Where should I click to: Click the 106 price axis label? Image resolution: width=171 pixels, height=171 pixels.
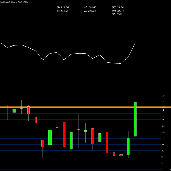[x=163, y=145]
